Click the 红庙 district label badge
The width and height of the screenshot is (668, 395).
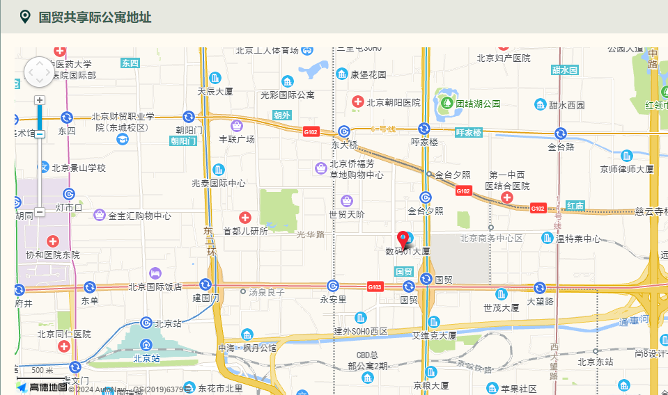(x=575, y=206)
